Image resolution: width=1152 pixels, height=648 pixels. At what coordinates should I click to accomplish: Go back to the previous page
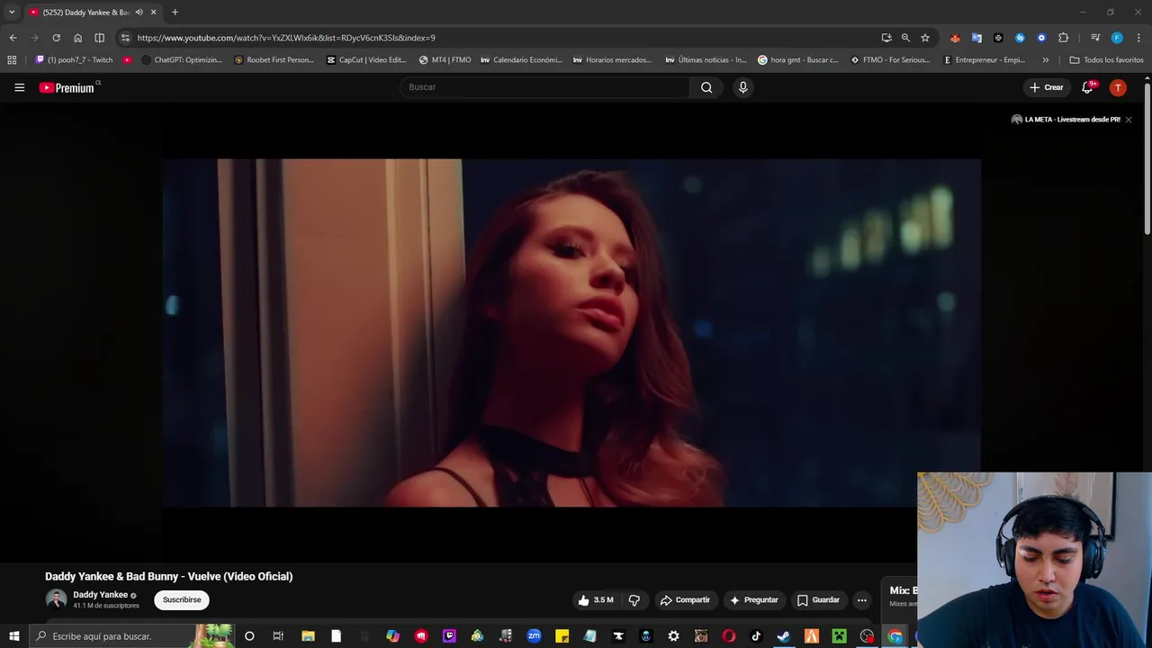[13, 38]
